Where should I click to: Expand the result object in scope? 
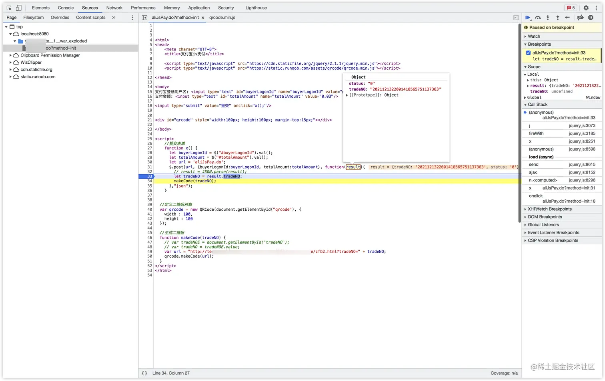528,86
